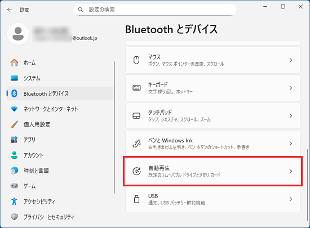This screenshot has height=228, width=310.
Task: Open アクセシビリティ settings category
Action: pos(60,202)
